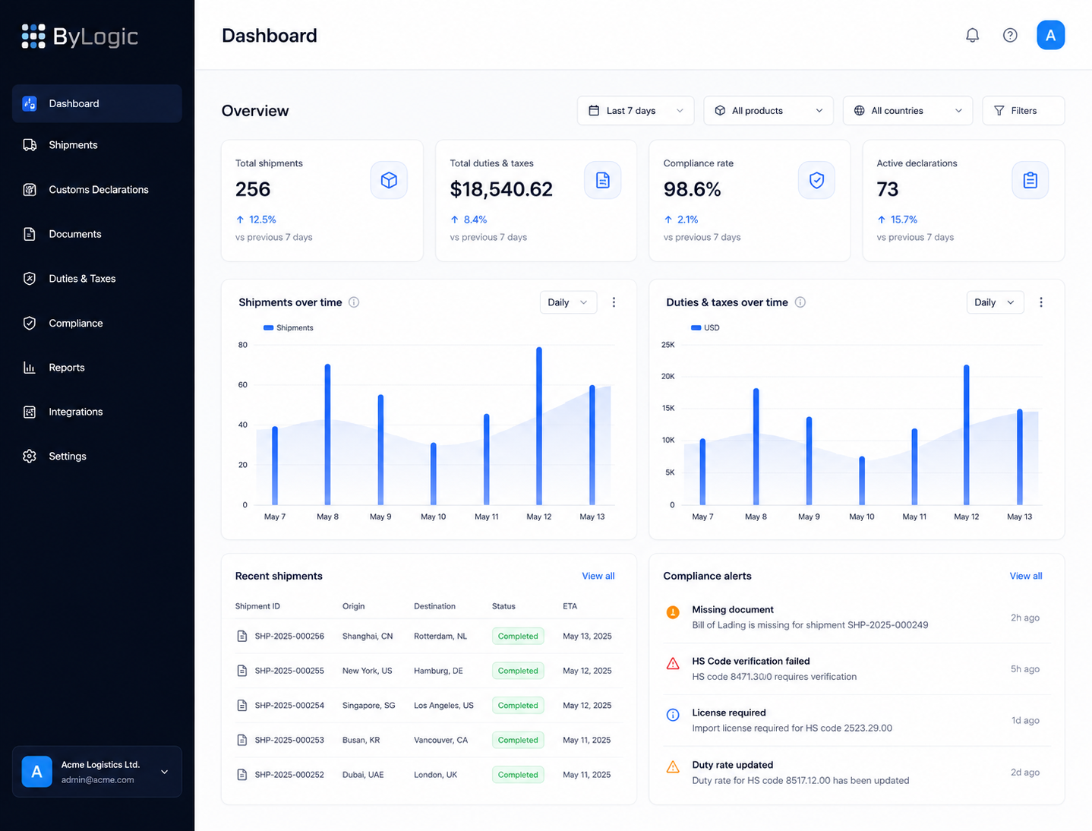The image size is (1092, 831).
Task: Sort by ETA column header
Action: pyautogui.click(x=570, y=606)
